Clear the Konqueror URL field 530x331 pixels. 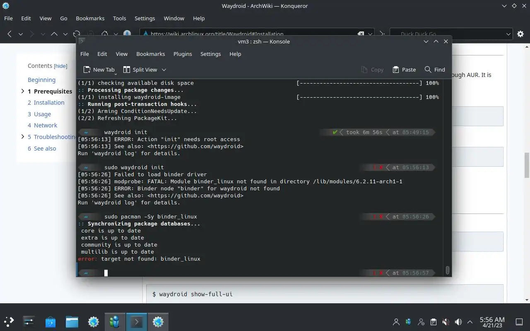pyautogui.click(x=361, y=34)
